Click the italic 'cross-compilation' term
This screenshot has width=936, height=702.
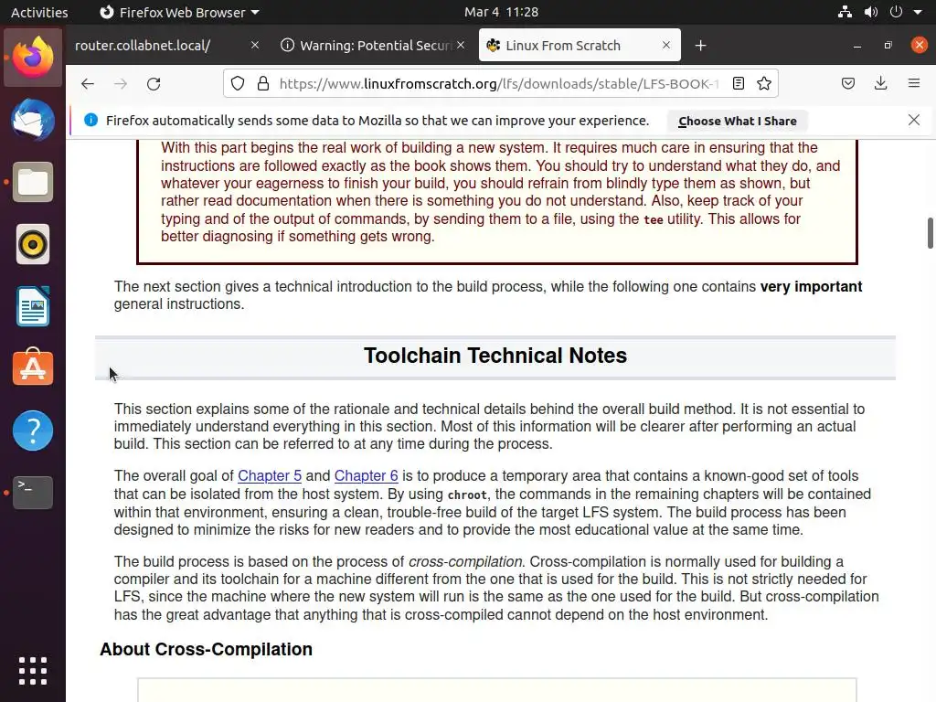coord(465,562)
